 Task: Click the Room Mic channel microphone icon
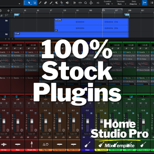click(x=31, y=144)
